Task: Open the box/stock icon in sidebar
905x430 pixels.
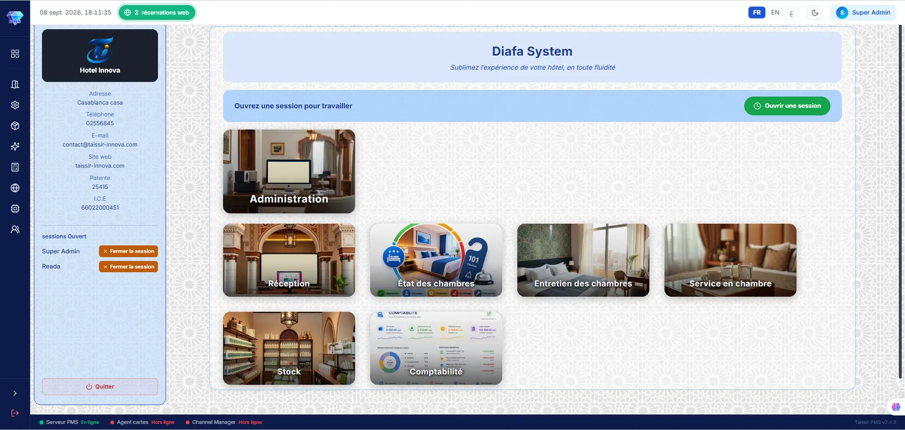Action: pos(15,126)
